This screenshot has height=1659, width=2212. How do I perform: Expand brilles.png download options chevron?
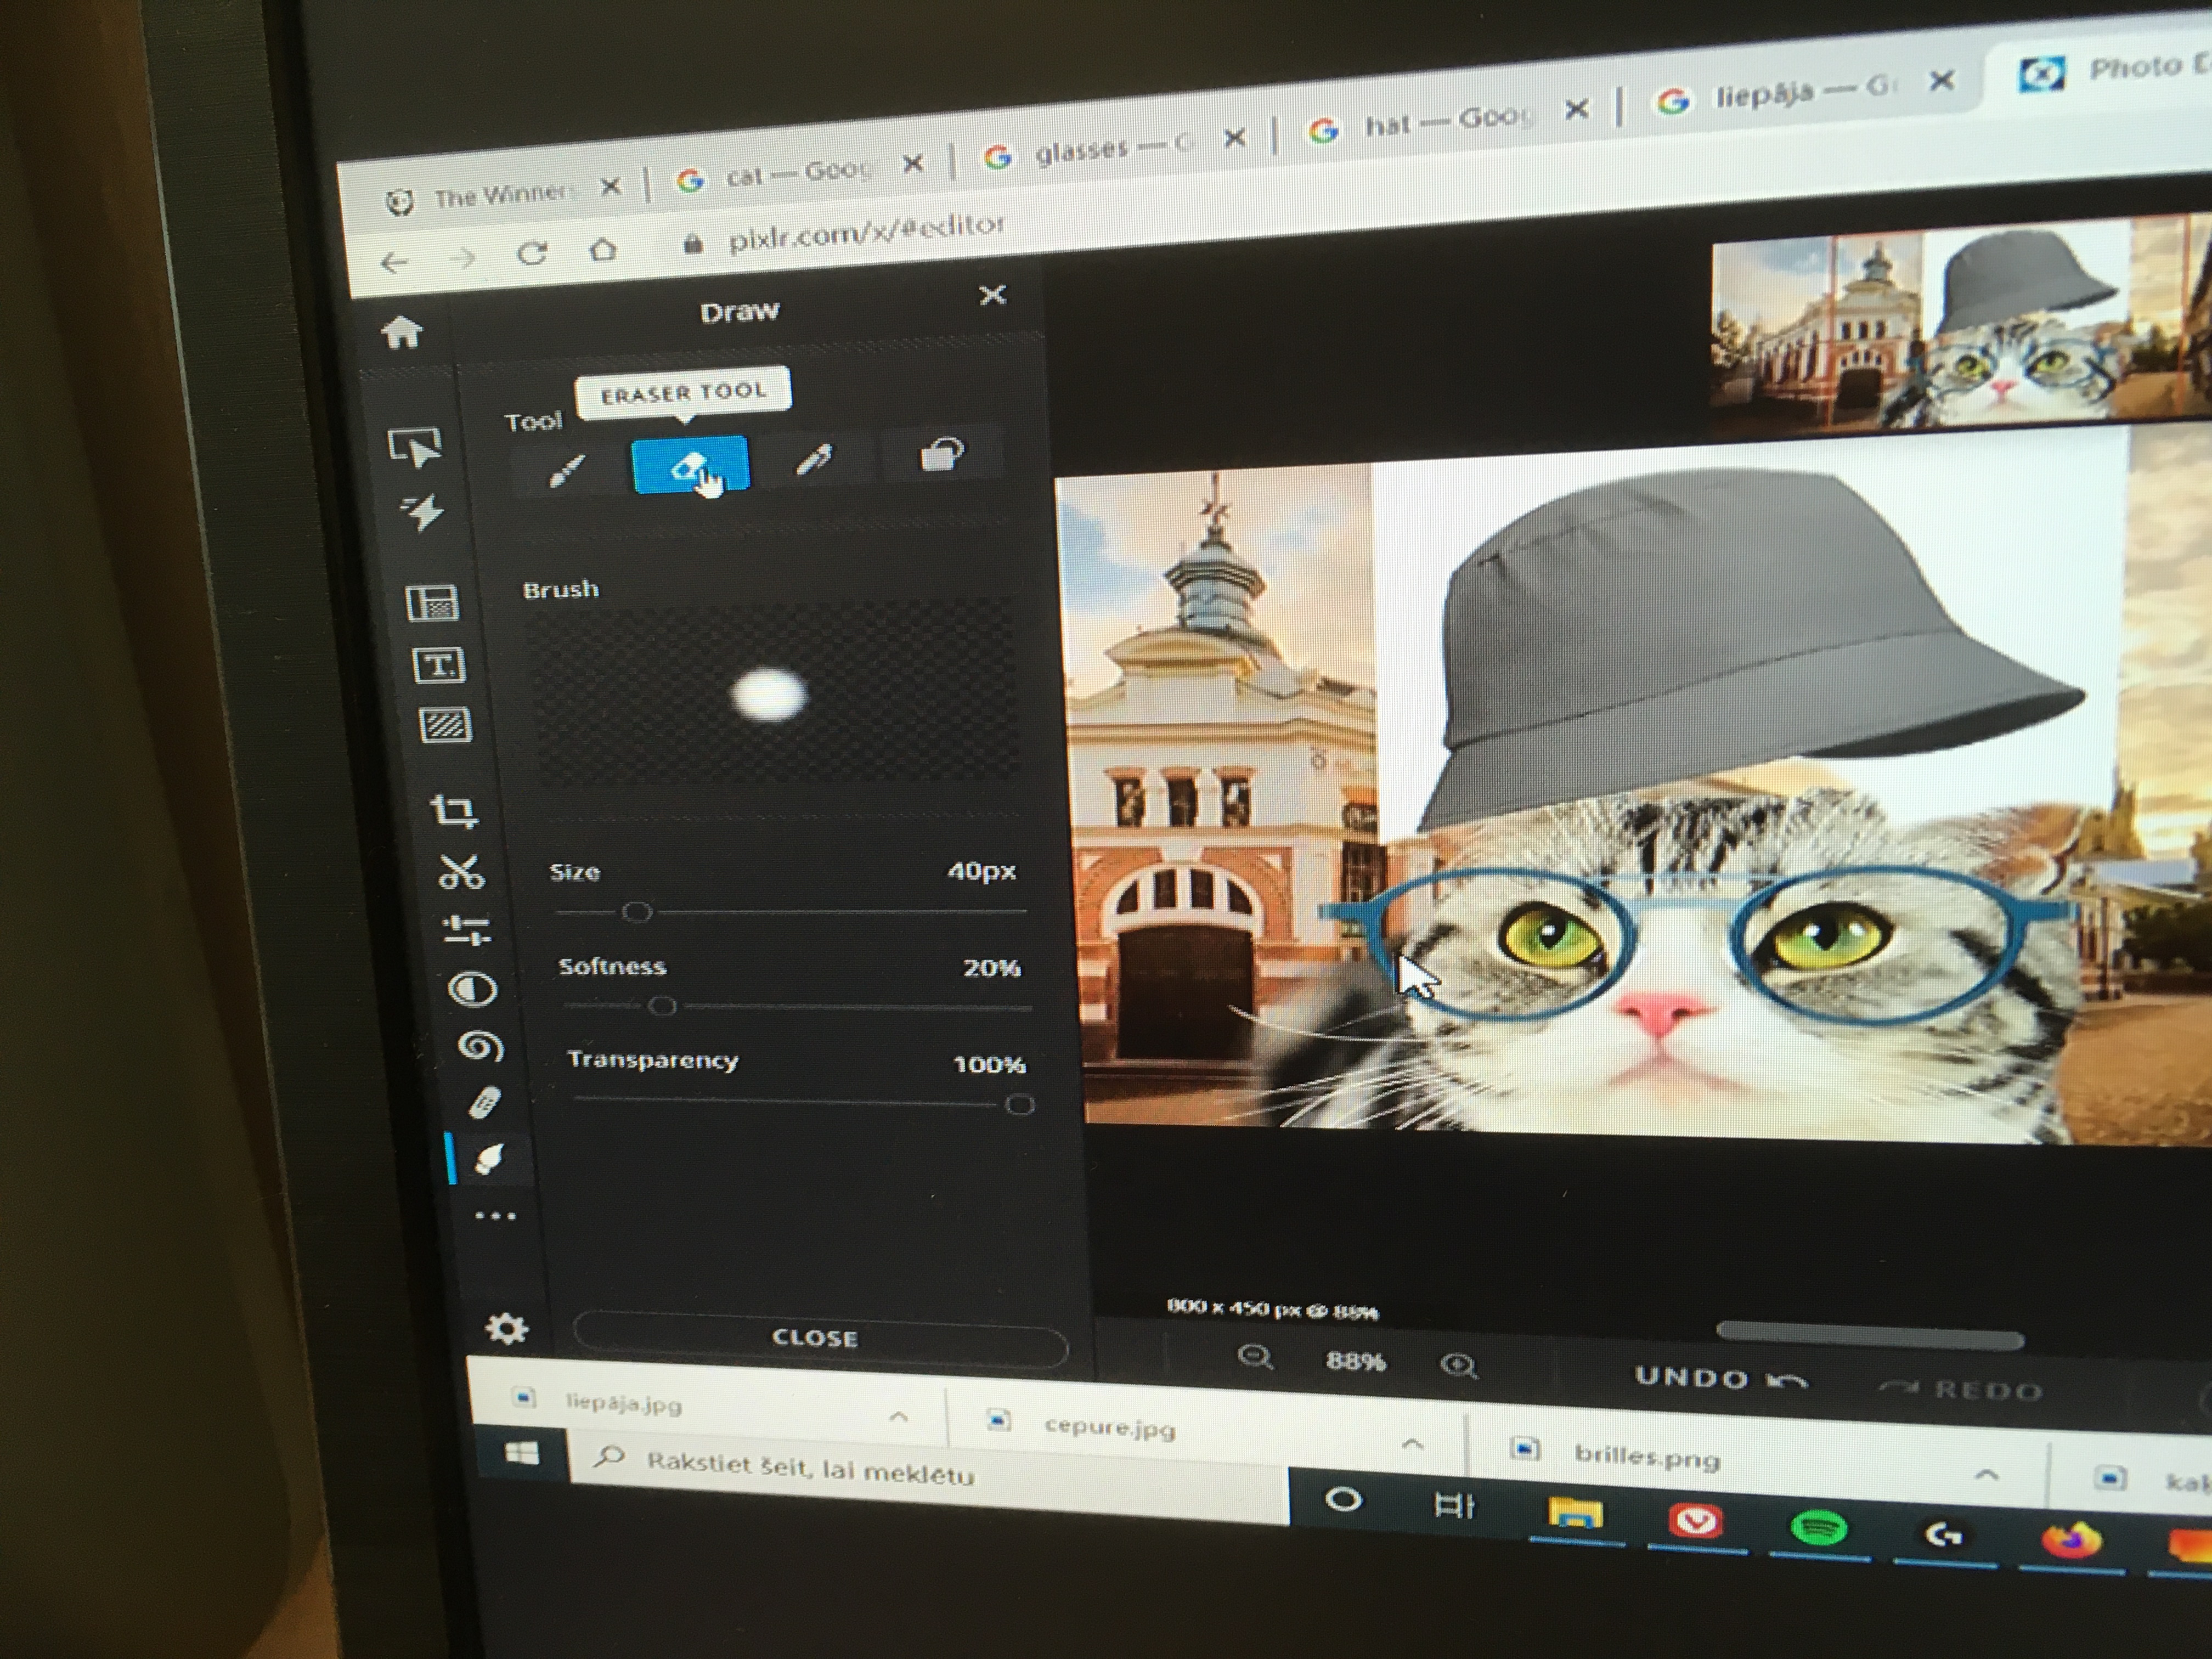click(x=1986, y=1474)
